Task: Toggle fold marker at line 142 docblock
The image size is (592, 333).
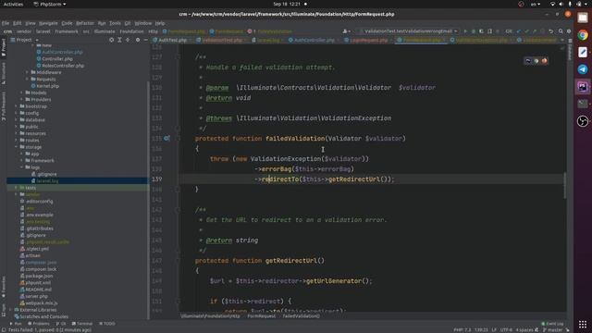Action: click(178, 210)
